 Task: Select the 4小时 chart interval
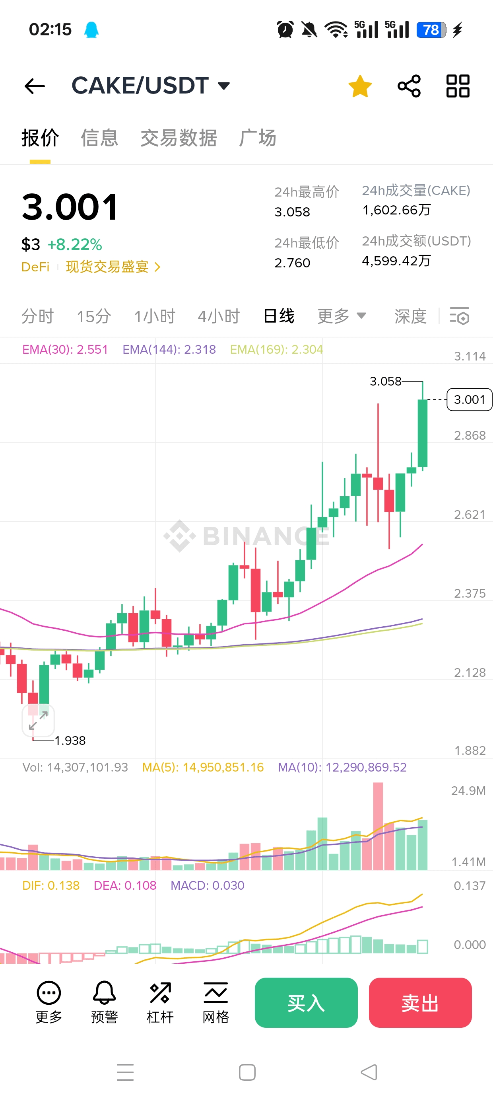click(x=219, y=316)
